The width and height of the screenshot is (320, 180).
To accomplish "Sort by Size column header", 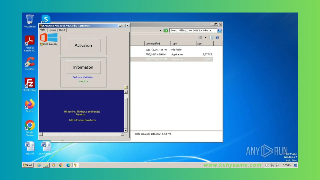I will pos(205,43).
